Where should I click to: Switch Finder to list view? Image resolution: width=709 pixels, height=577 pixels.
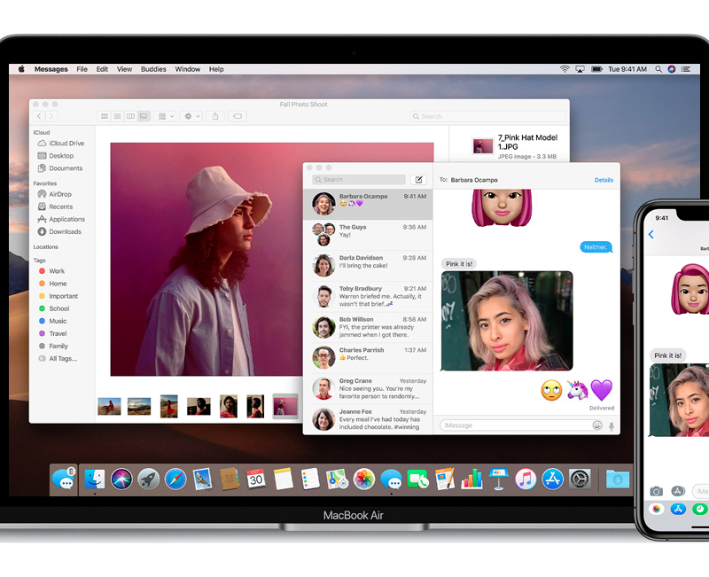118,116
